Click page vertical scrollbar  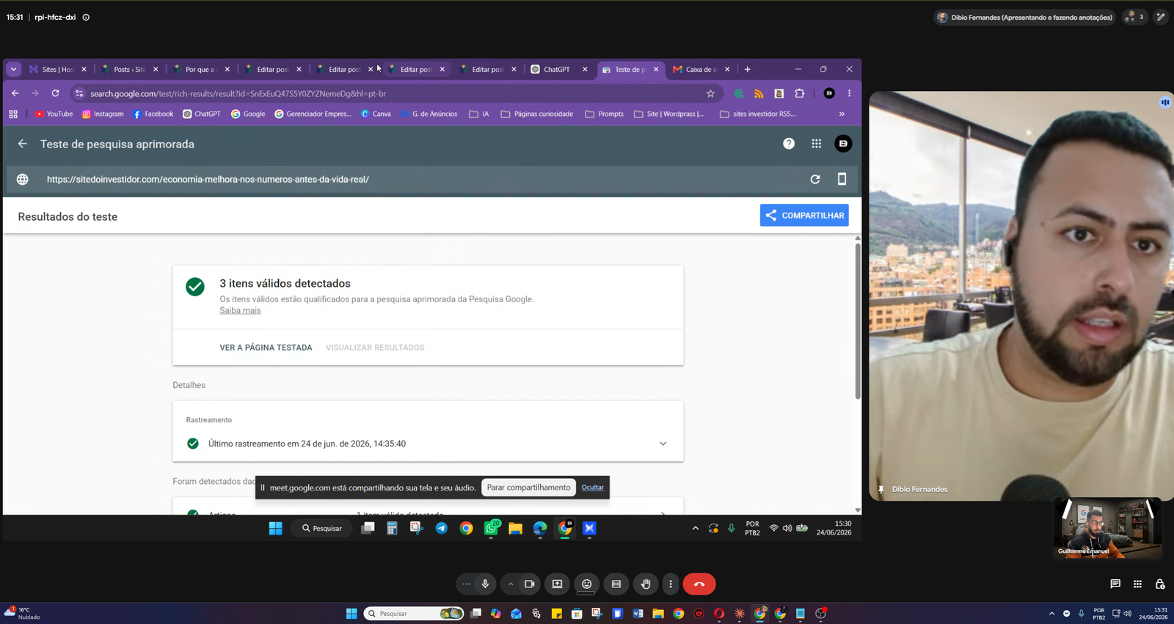click(x=858, y=323)
